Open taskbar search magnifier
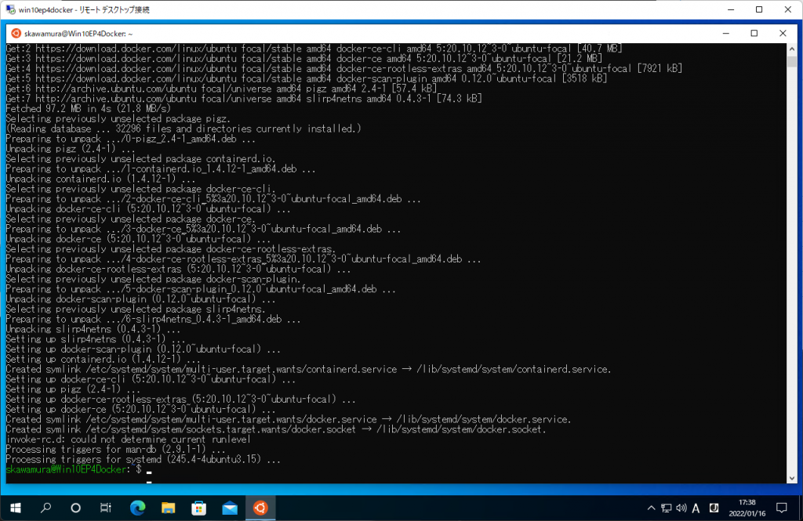 [45, 508]
